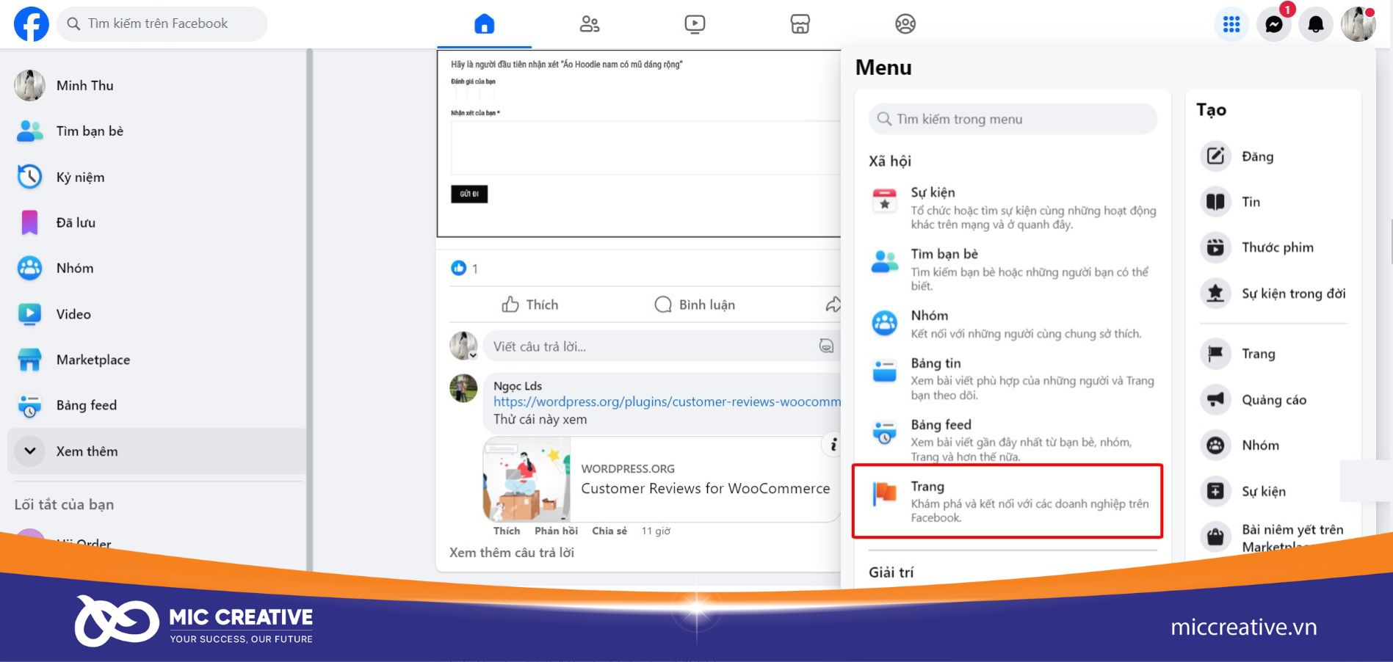View the like reaction count on the post

[x=464, y=269]
